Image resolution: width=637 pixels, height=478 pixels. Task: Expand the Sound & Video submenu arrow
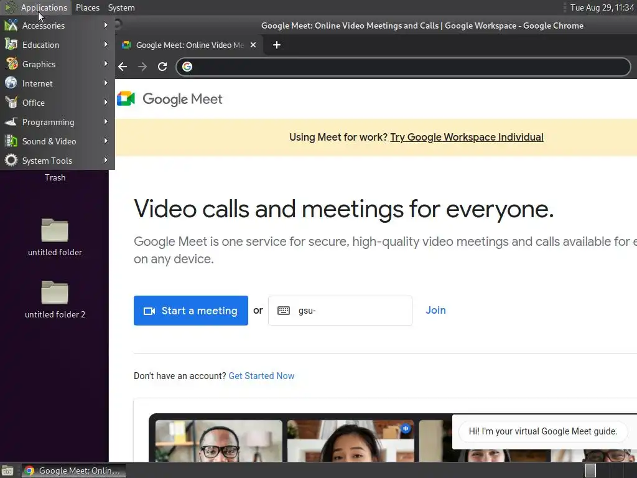click(x=106, y=141)
